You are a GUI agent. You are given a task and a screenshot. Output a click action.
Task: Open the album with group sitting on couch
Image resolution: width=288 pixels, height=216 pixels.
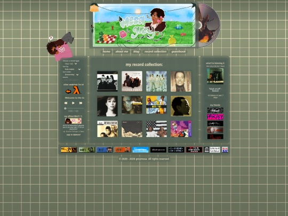132,81
